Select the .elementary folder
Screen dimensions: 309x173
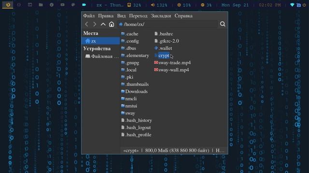click(135, 56)
